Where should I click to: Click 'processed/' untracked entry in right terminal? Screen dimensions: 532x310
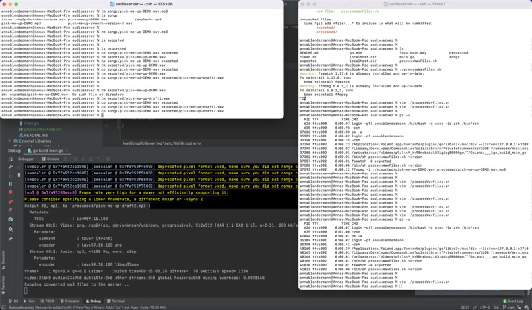(x=327, y=32)
